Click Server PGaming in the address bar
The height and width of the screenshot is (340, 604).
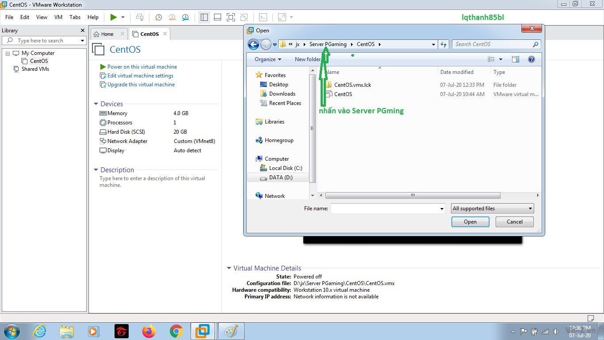coord(328,44)
